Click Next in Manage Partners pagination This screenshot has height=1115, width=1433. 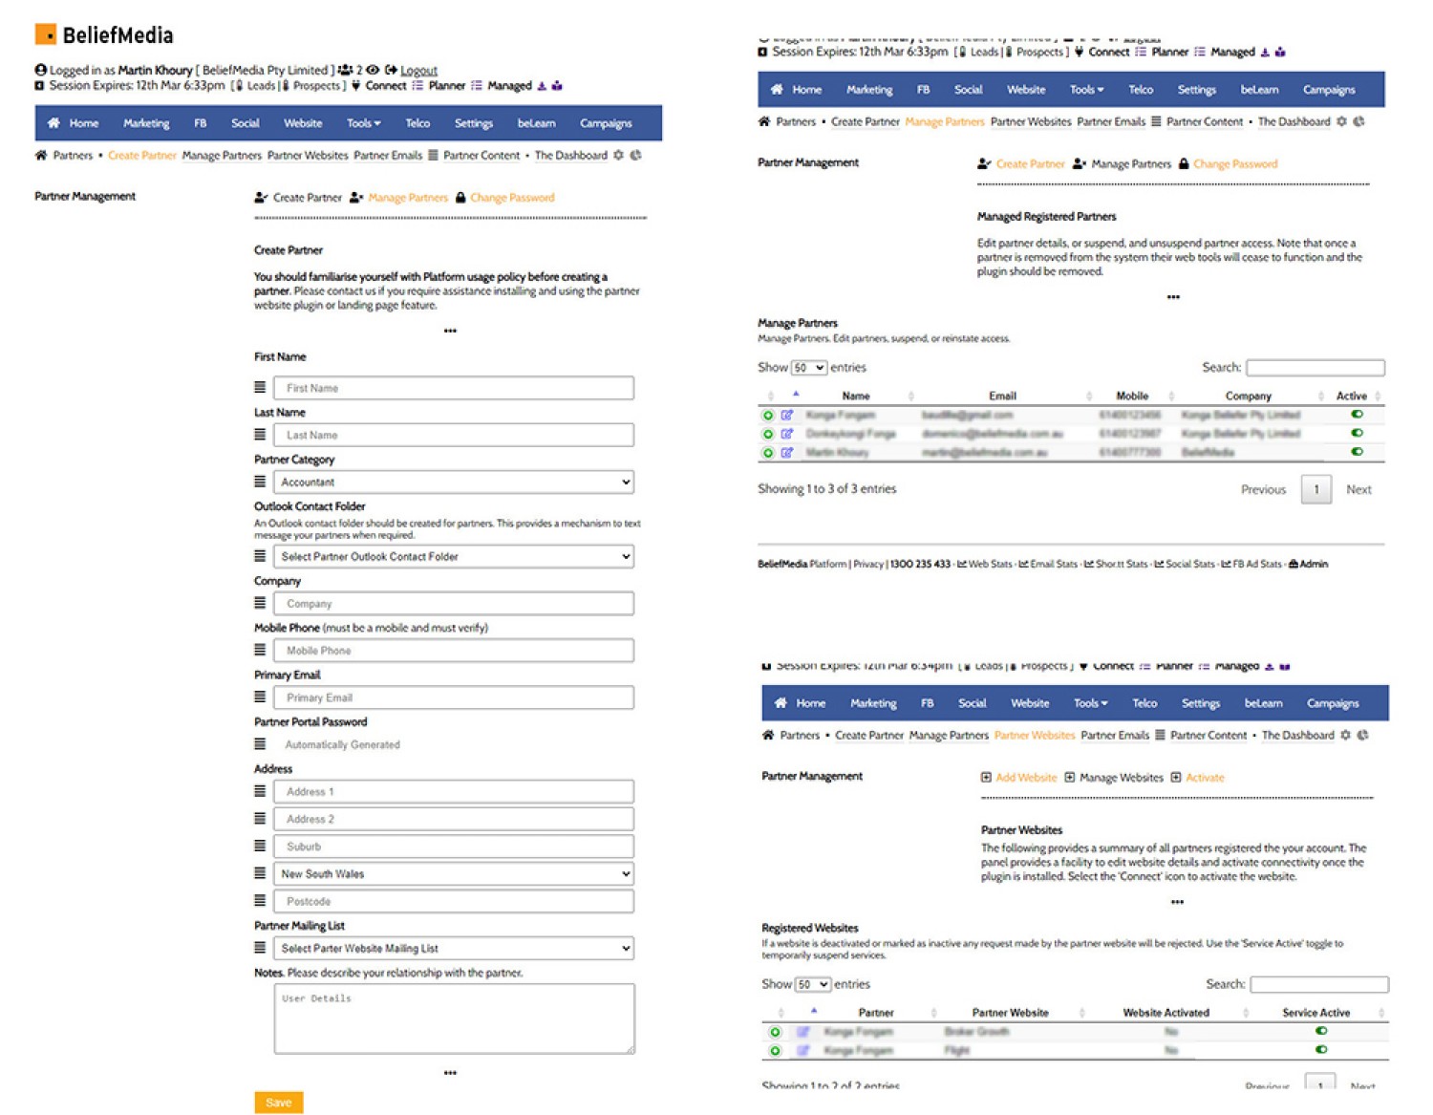1358,489
